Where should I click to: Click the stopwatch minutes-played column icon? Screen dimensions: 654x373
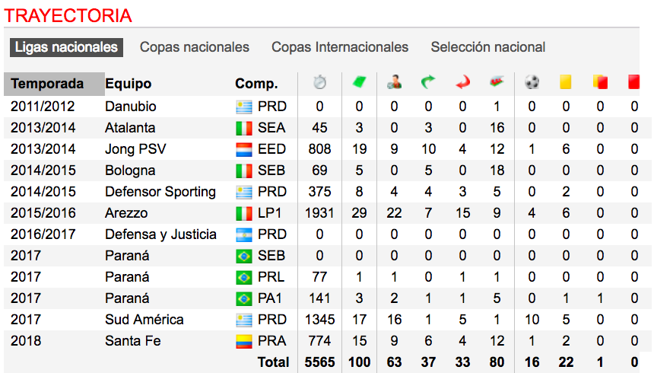pos(319,82)
